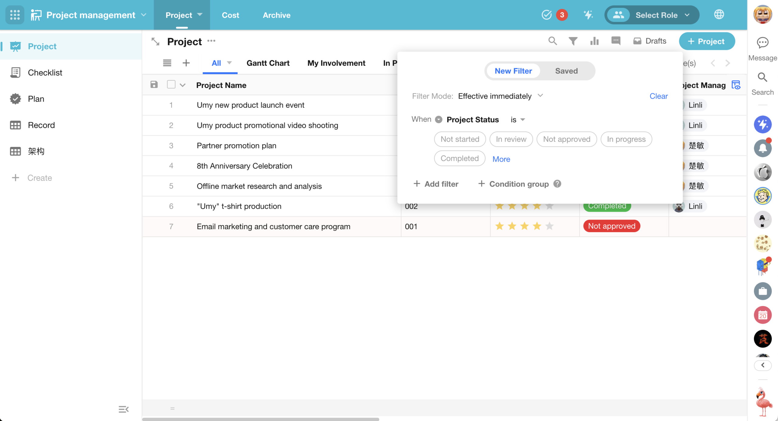Switch to the Saved filters tab

click(x=566, y=71)
